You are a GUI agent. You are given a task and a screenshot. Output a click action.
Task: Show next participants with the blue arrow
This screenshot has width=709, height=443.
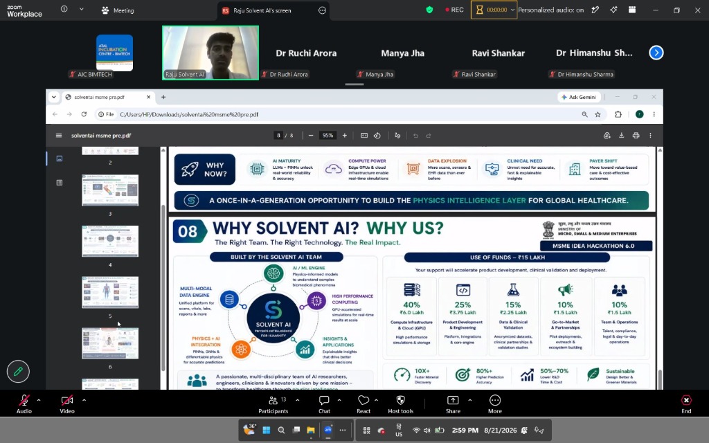tap(656, 53)
